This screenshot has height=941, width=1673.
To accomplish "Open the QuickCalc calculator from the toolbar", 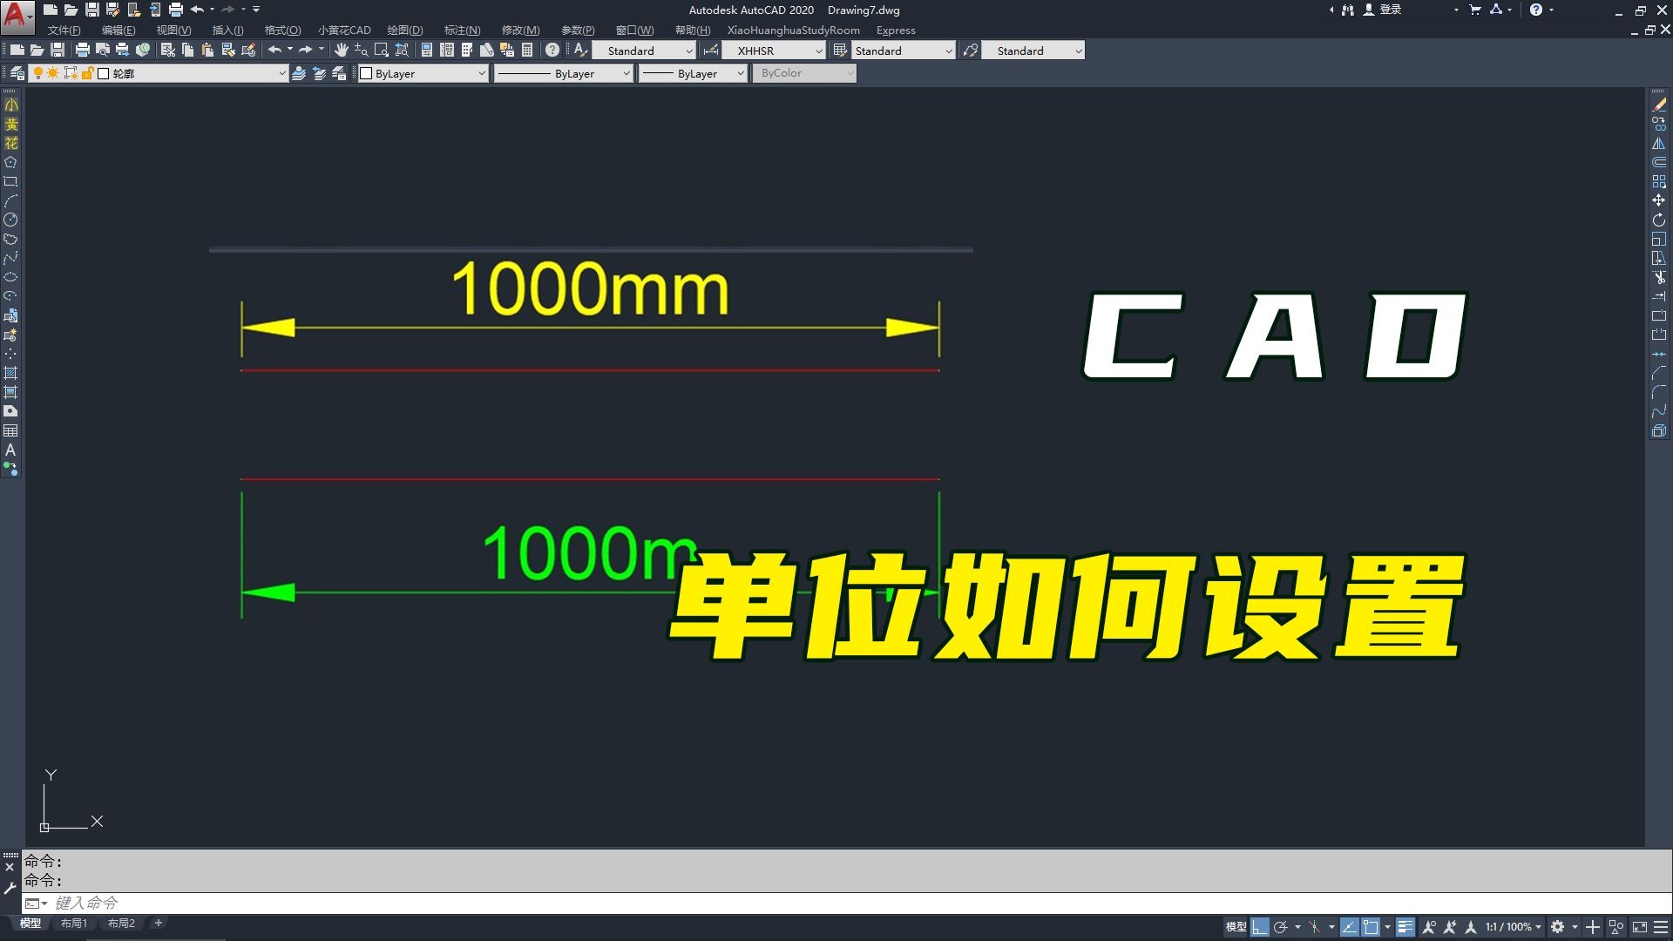I will 527,50.
